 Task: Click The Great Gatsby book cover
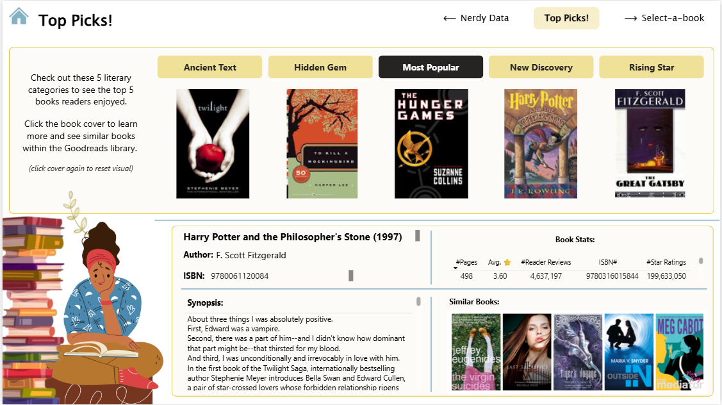pos(650,144)
